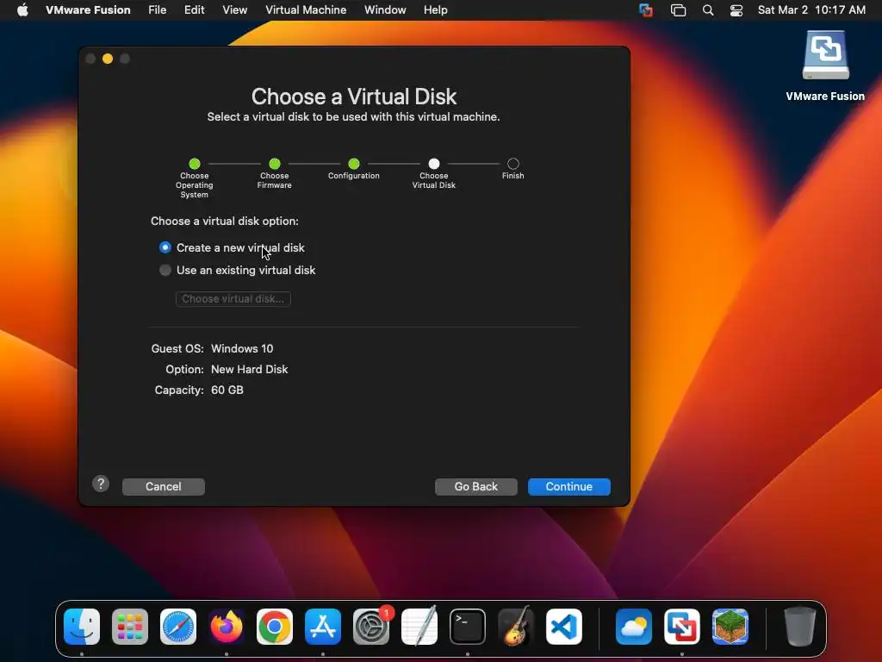Click the Go Back button
This screenshot has width=882, height=662.
pyautogui.click(x=475, y=486)
